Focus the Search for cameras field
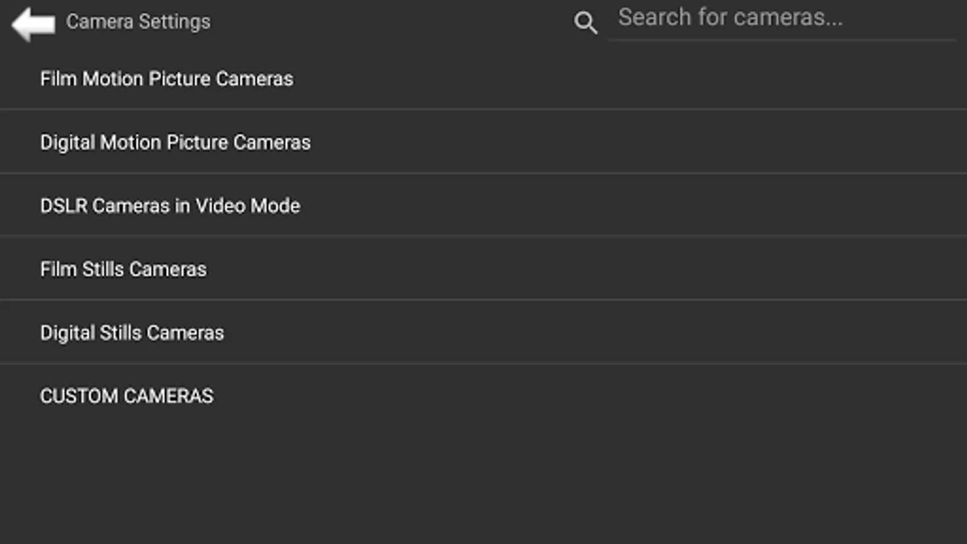967x544 pixels. 782,19
